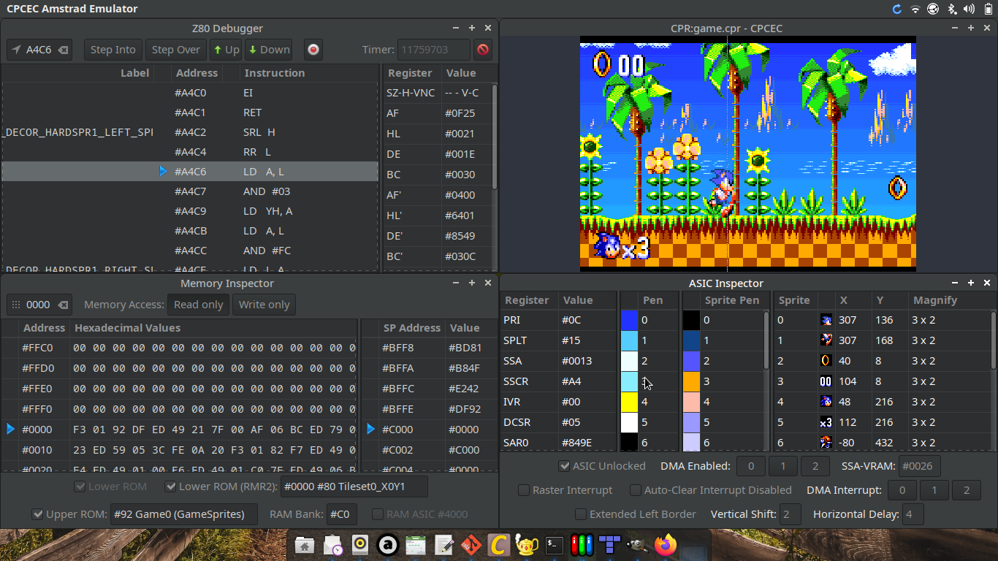998x561 pixels.
Task: Click the Instruction column header
Action: tap(275, 73)
